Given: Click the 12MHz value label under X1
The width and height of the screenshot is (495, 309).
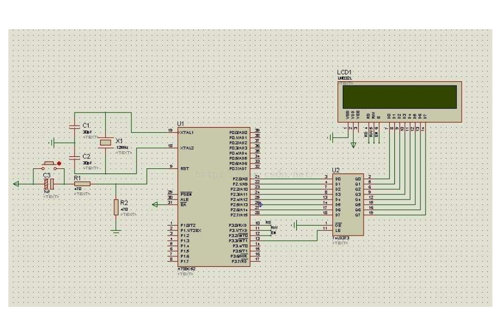Looking at the screenshot, I should point(122,147).
